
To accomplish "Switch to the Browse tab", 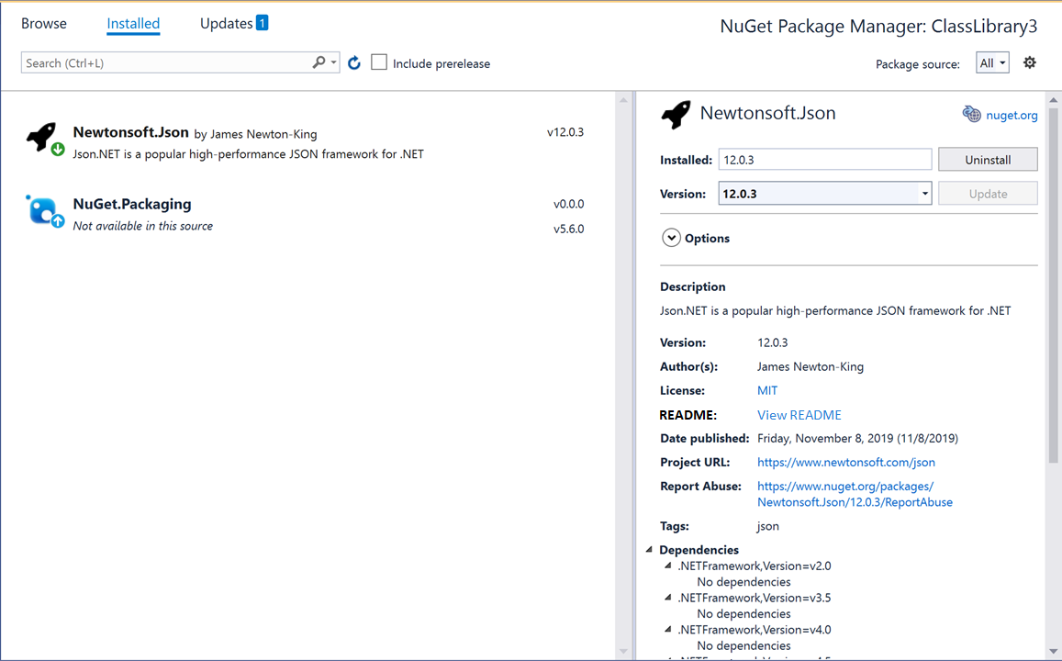I will click(44, 23).
